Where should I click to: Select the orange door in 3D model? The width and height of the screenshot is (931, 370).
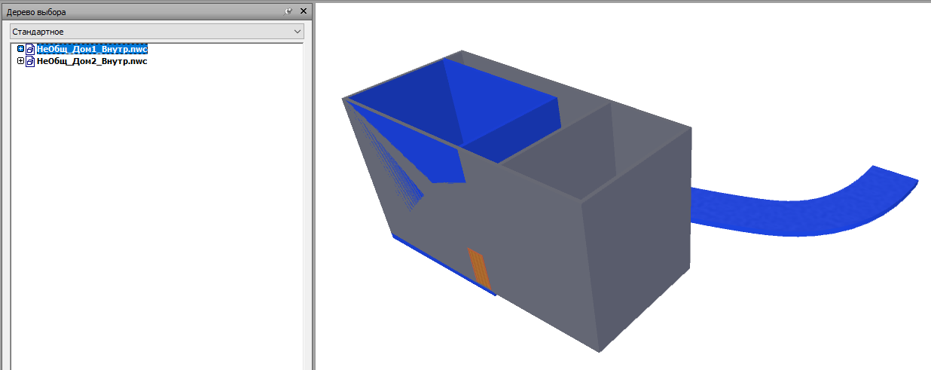tap(479, 268)
